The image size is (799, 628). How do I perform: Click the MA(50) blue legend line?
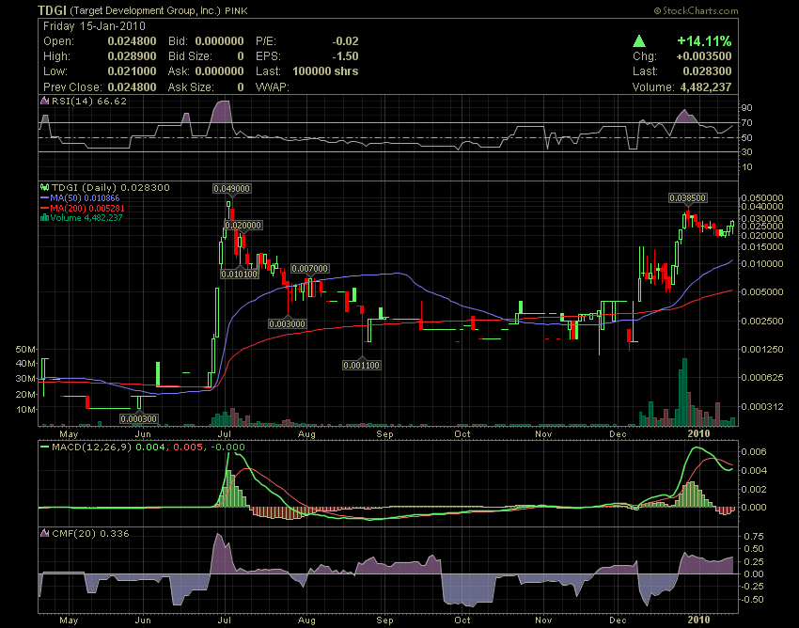45,197
